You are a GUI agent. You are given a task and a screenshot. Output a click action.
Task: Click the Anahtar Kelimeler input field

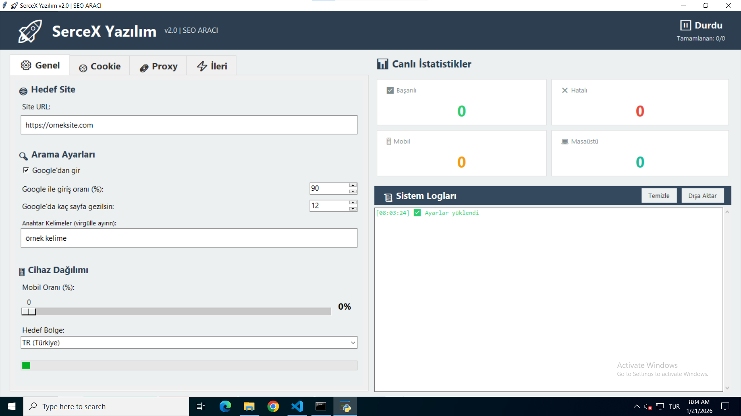click(189, 238)
